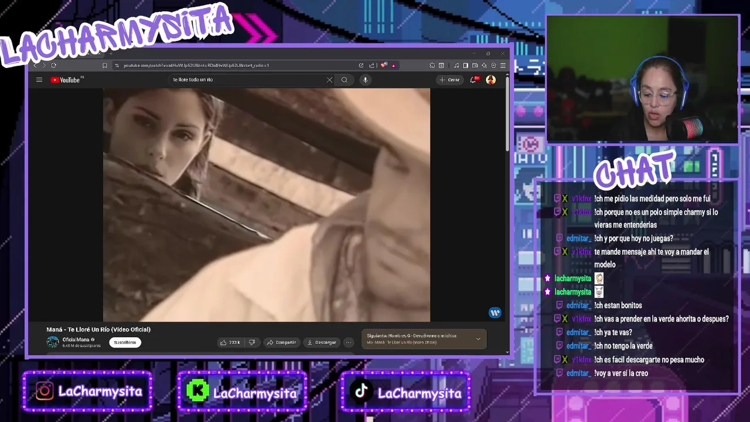Toggle the browser sidebar panel icon
The width and height of the screenshot is (750, 422).
pyautogui.click(x=465, y=65)
